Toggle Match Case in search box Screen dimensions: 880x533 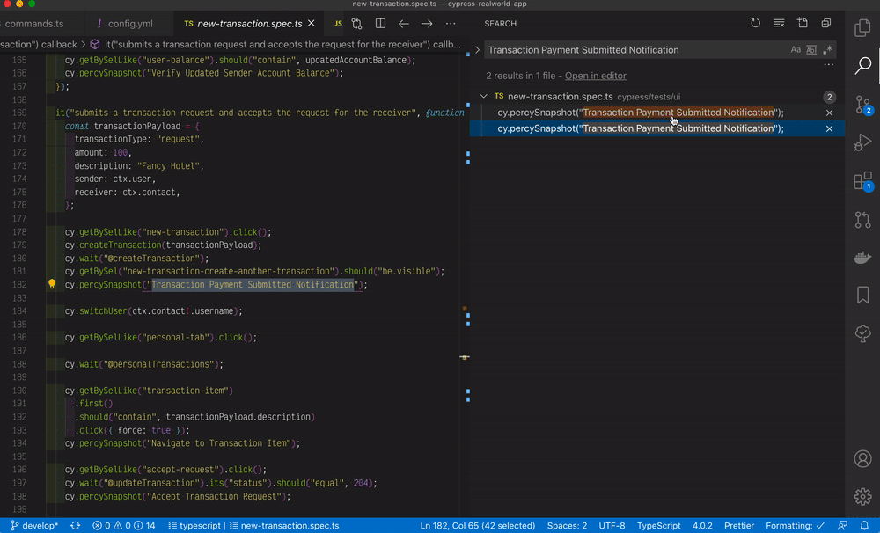pyautogui.click(x=796, y=50)
